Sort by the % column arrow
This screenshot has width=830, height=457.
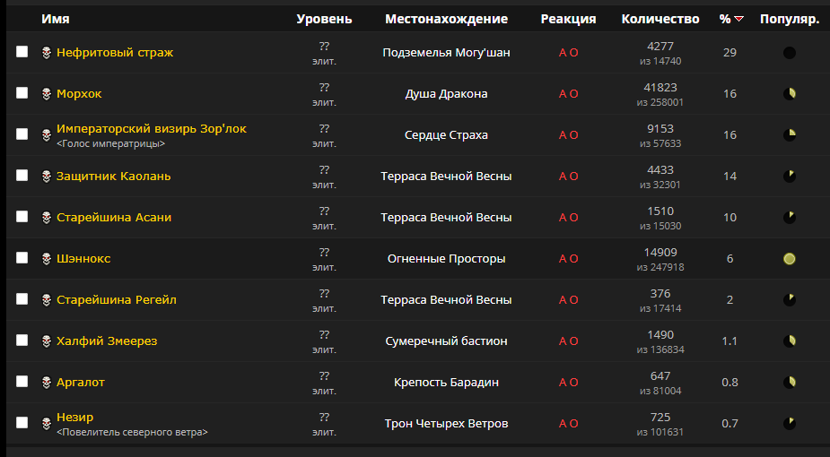click(738, 19)
